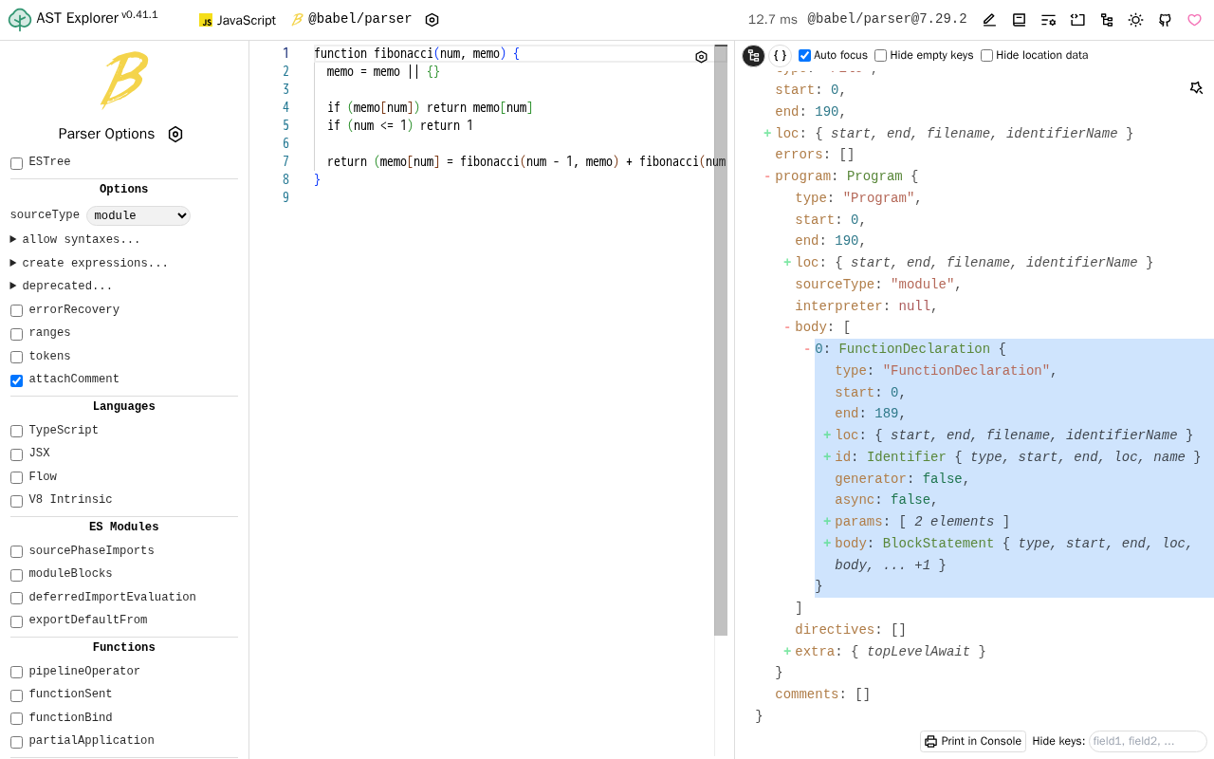Click the pin icon in the AST panel
This screenshot has height=759, width=1214.
(x=1196, y=88)
